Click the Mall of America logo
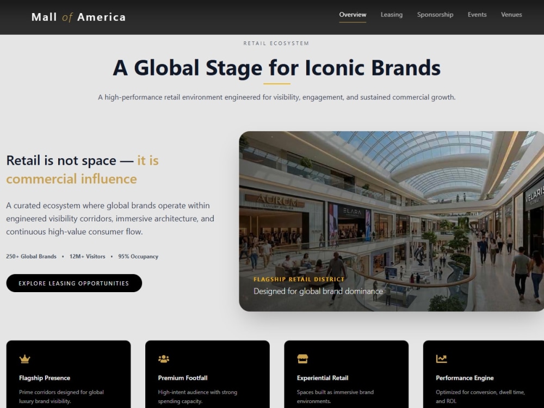Viewport: 544px width, 408px height. point(78,17)
